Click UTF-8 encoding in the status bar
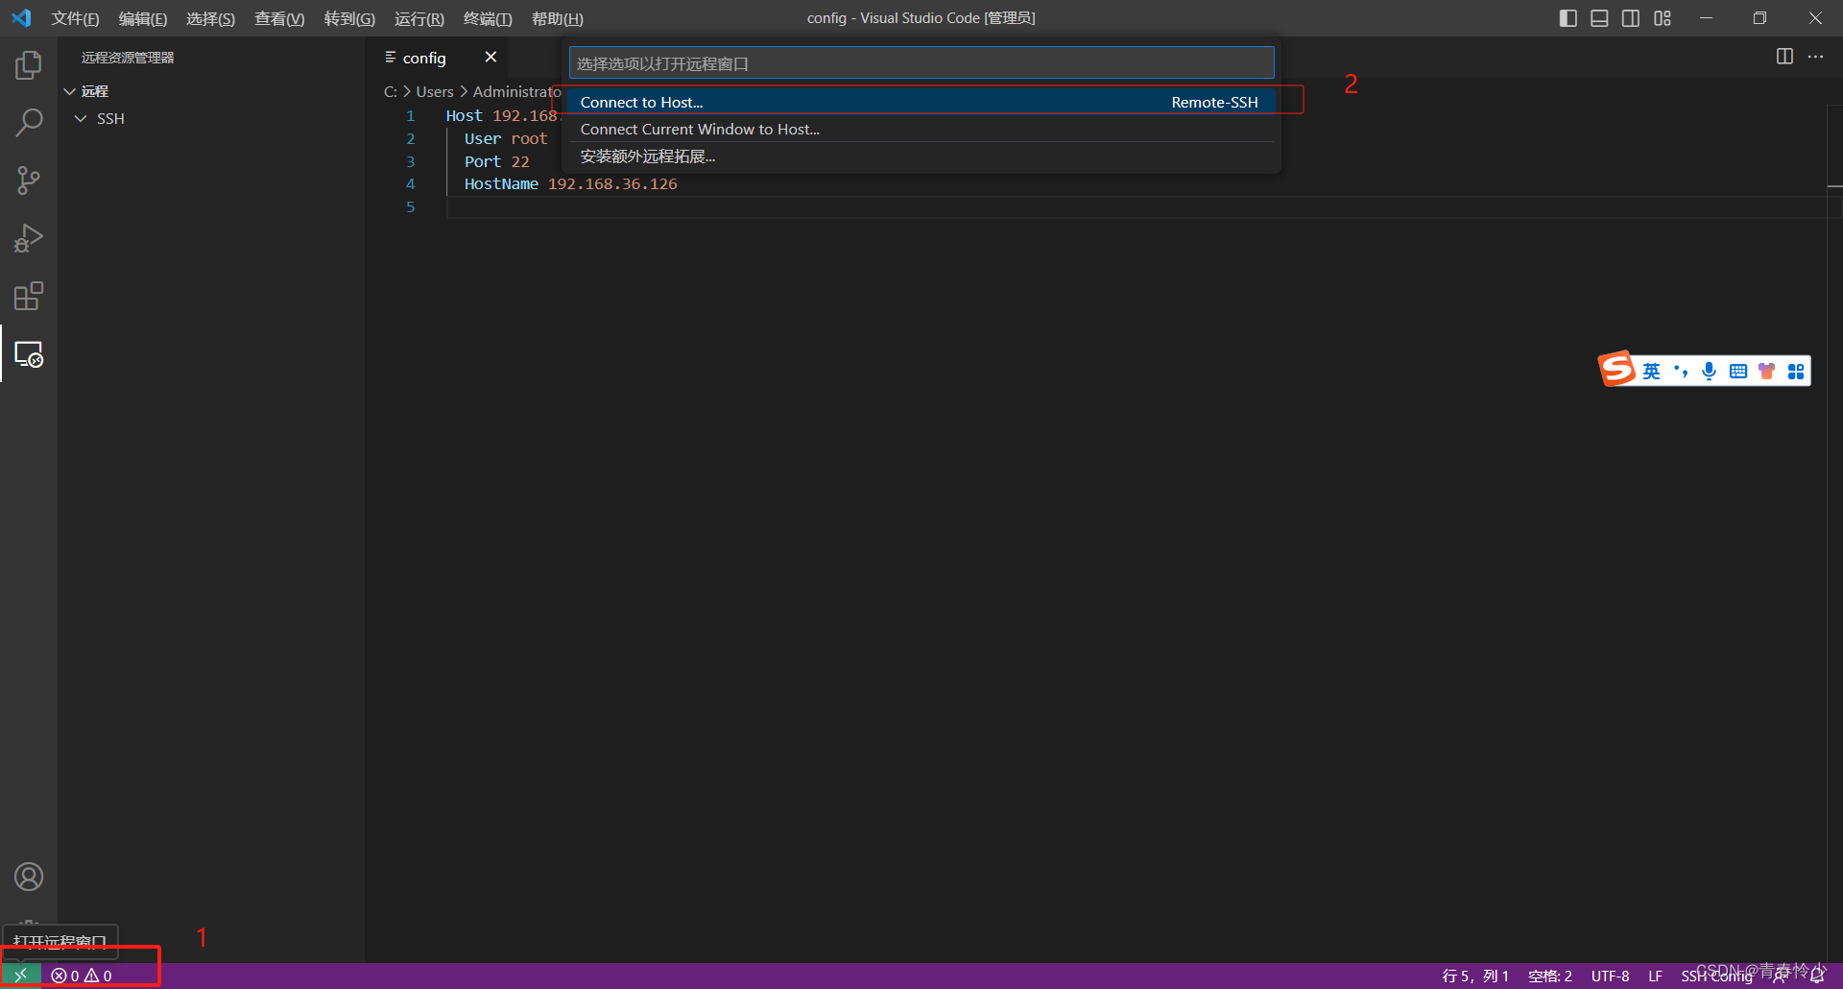Screen dimensions: 1843x989 pos(1610,975)
